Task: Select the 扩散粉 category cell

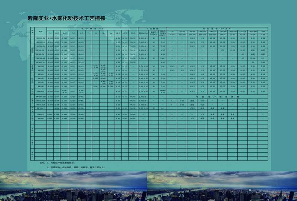Action: (32, 80)
